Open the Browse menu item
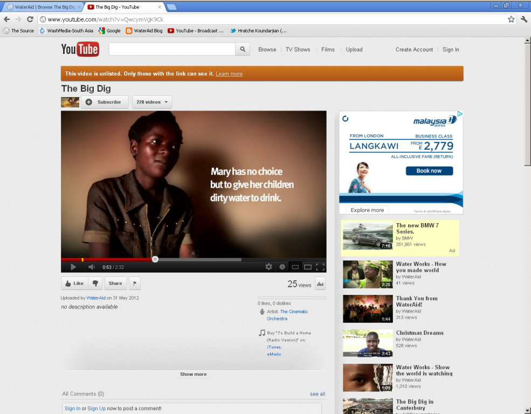 pos(267,50)
